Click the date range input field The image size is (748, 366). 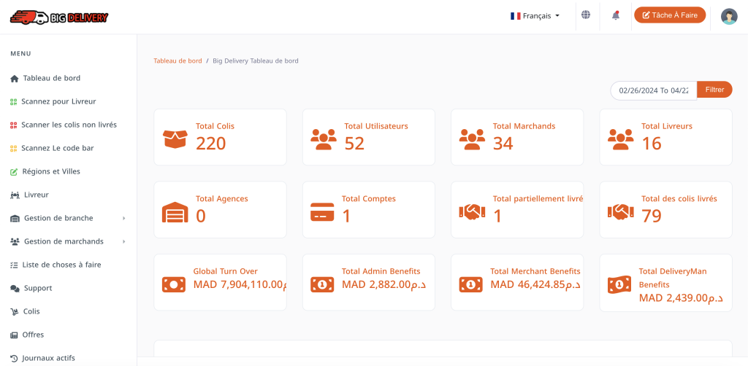point(653,90)
